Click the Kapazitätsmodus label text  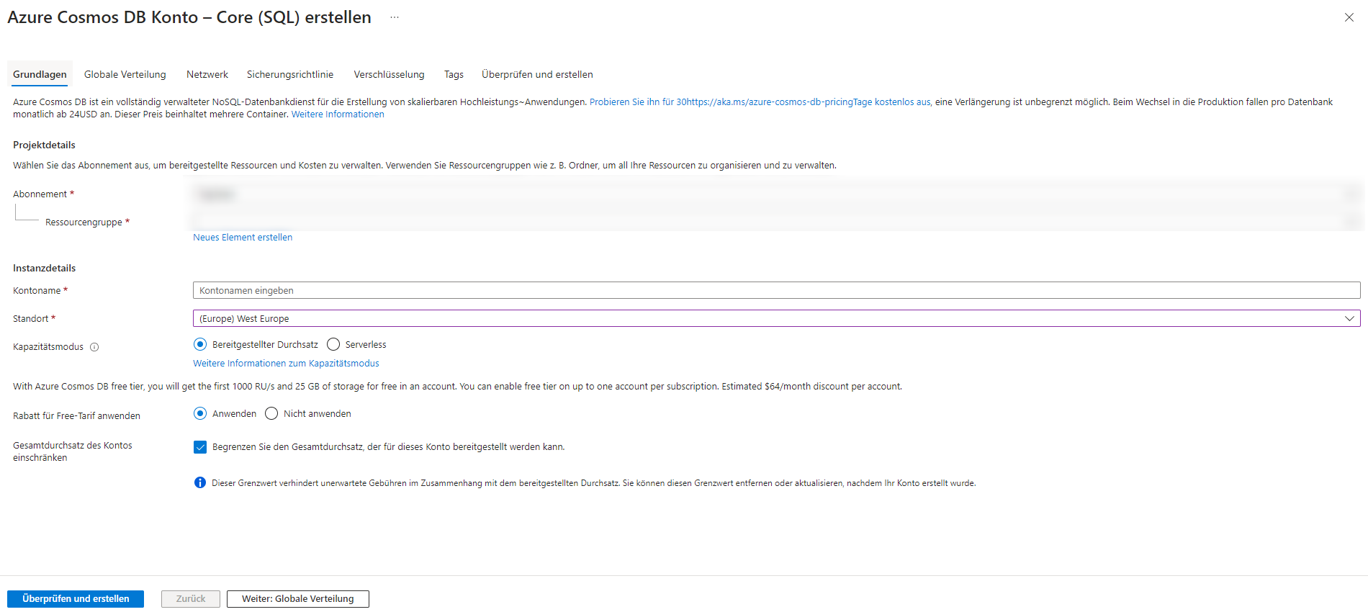[x=48, y=347]
